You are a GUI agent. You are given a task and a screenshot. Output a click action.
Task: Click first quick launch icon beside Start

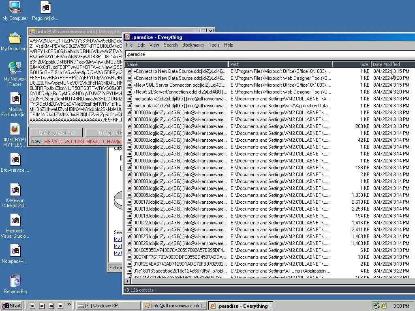coord(32,306)
